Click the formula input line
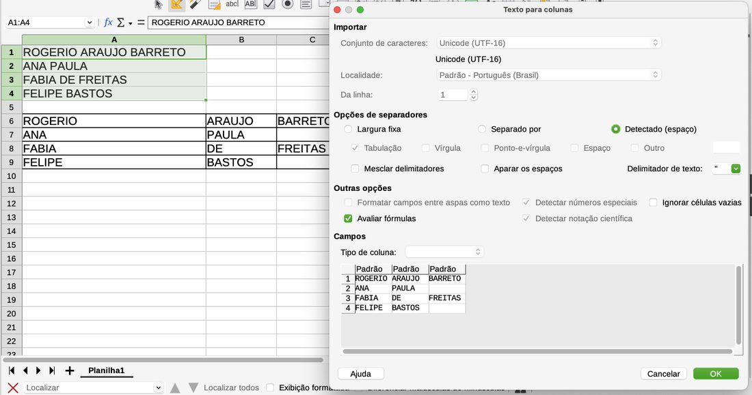 tap(239, 22)
